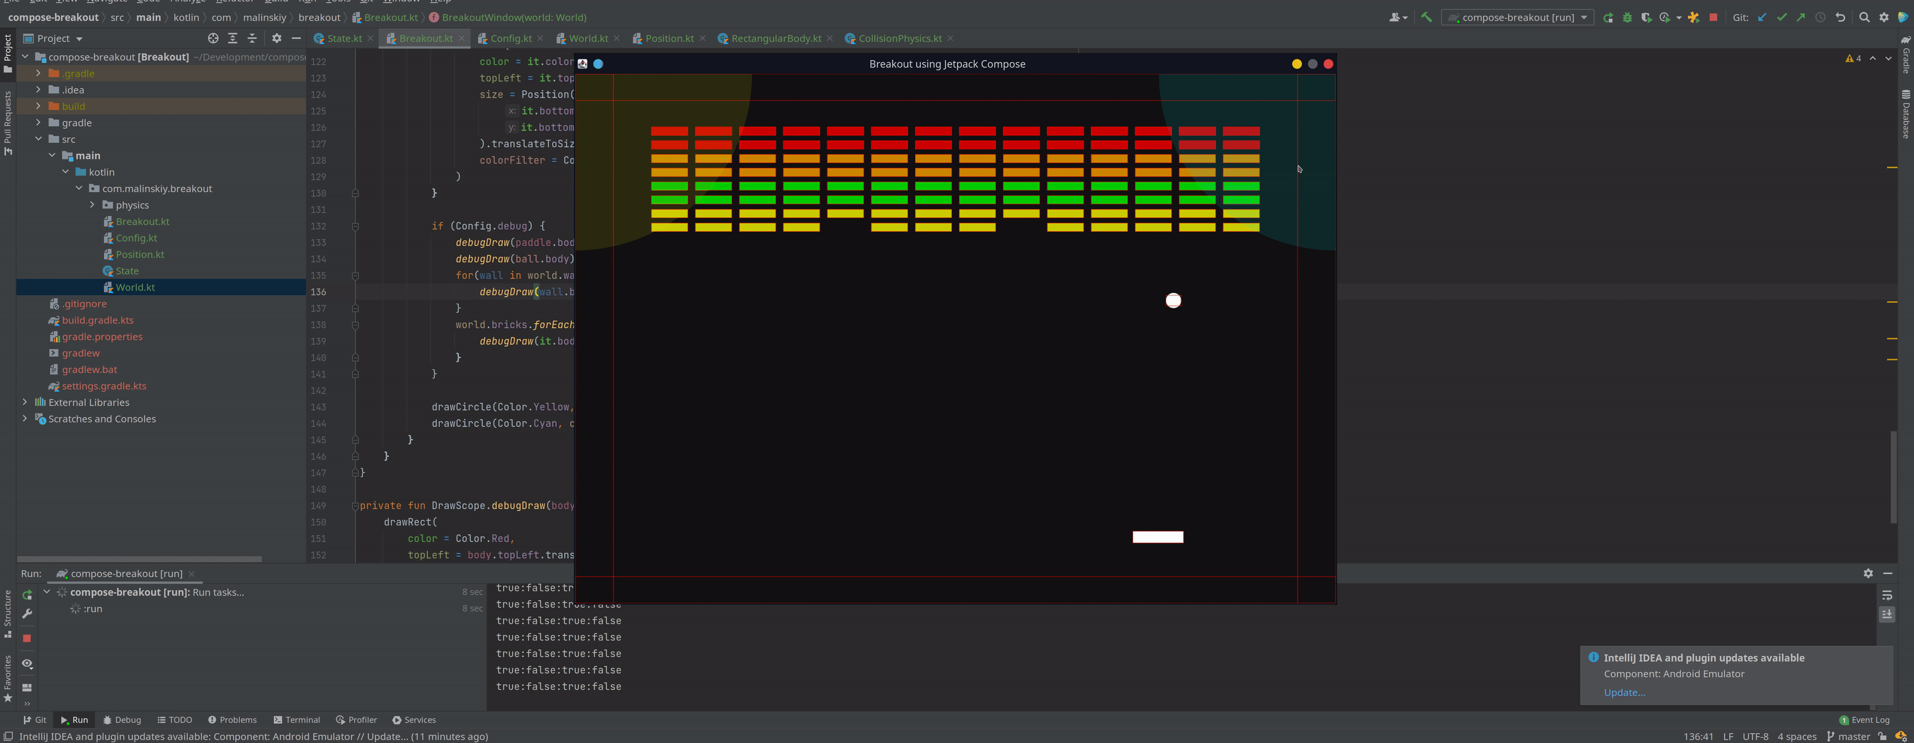This screenshot has height=743, width=1914.
Task: Collapse the src folder in project tree
Action: (x=39, y=139)
